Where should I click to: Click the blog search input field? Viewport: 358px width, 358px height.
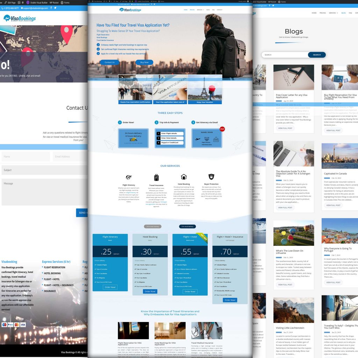point(285,55)
